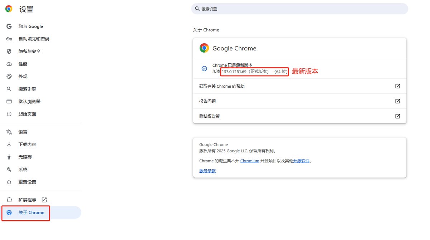Open the Chromium link
This screenshot has width=430, height=240.
[x=250, y=161]
